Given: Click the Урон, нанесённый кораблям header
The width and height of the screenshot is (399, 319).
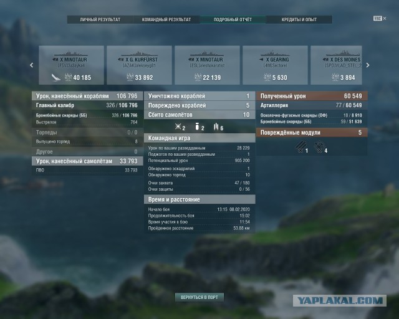Looking at the screenshot, I should (87, 96).
